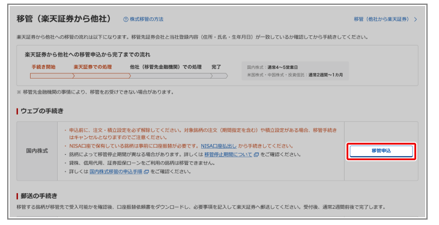Click first highlighted progress bar segment

[x=52, y=76]
